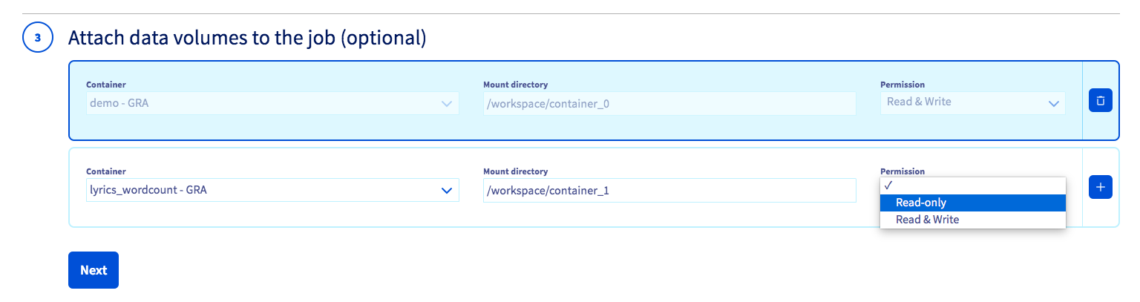
Task: Click the /workspace/container_0 mount directory field
Action: (669, 104)
